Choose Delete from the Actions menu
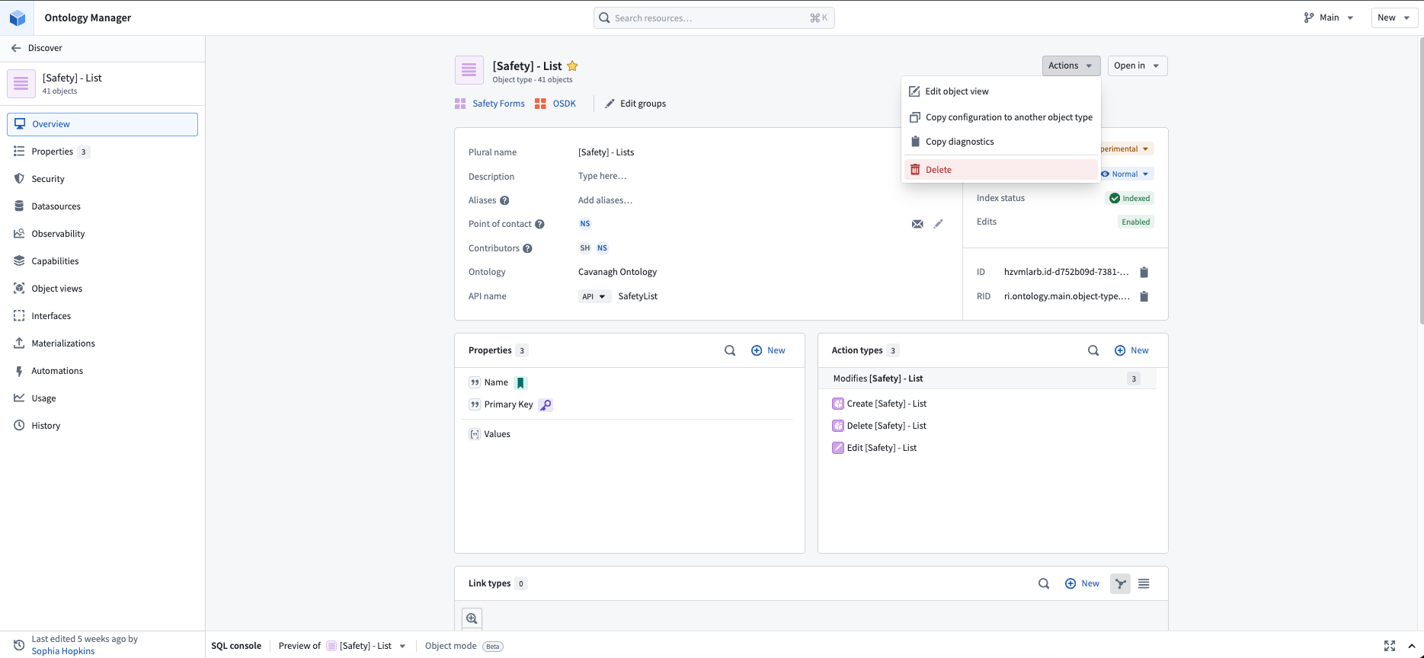This screenshot has width=1424, height=658. click(x=1001, y=170)
